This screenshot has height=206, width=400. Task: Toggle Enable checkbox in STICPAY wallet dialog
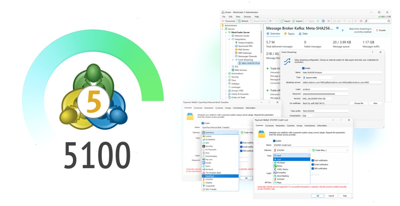pos(274,141)
